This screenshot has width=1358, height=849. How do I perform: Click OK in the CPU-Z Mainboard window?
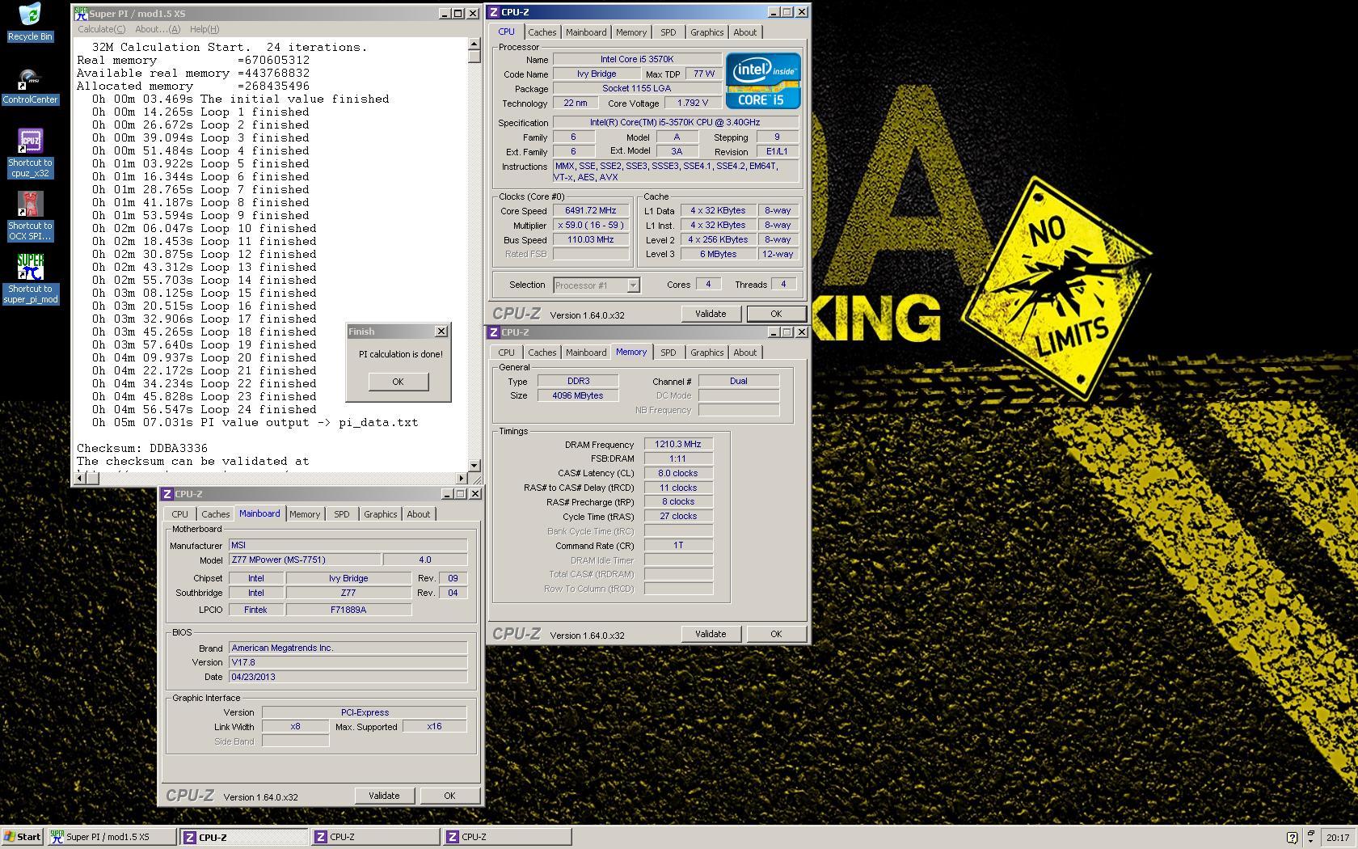pos(449,796)
